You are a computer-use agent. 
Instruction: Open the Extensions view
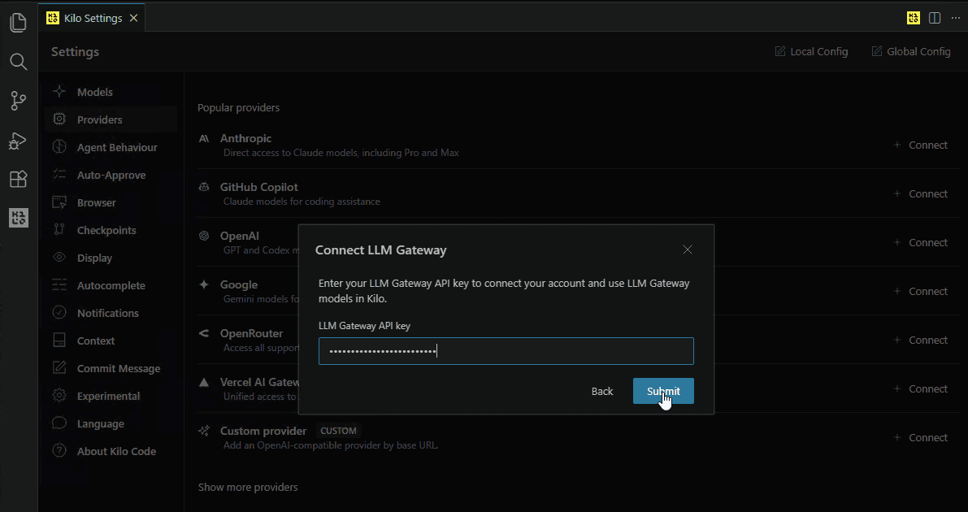(19, 179)
